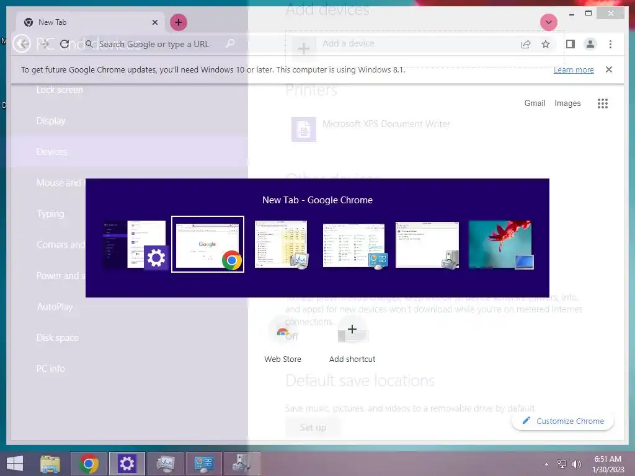Click the volume speaker tray icon
The image size is (635, 476).
[x=577, y=464]
